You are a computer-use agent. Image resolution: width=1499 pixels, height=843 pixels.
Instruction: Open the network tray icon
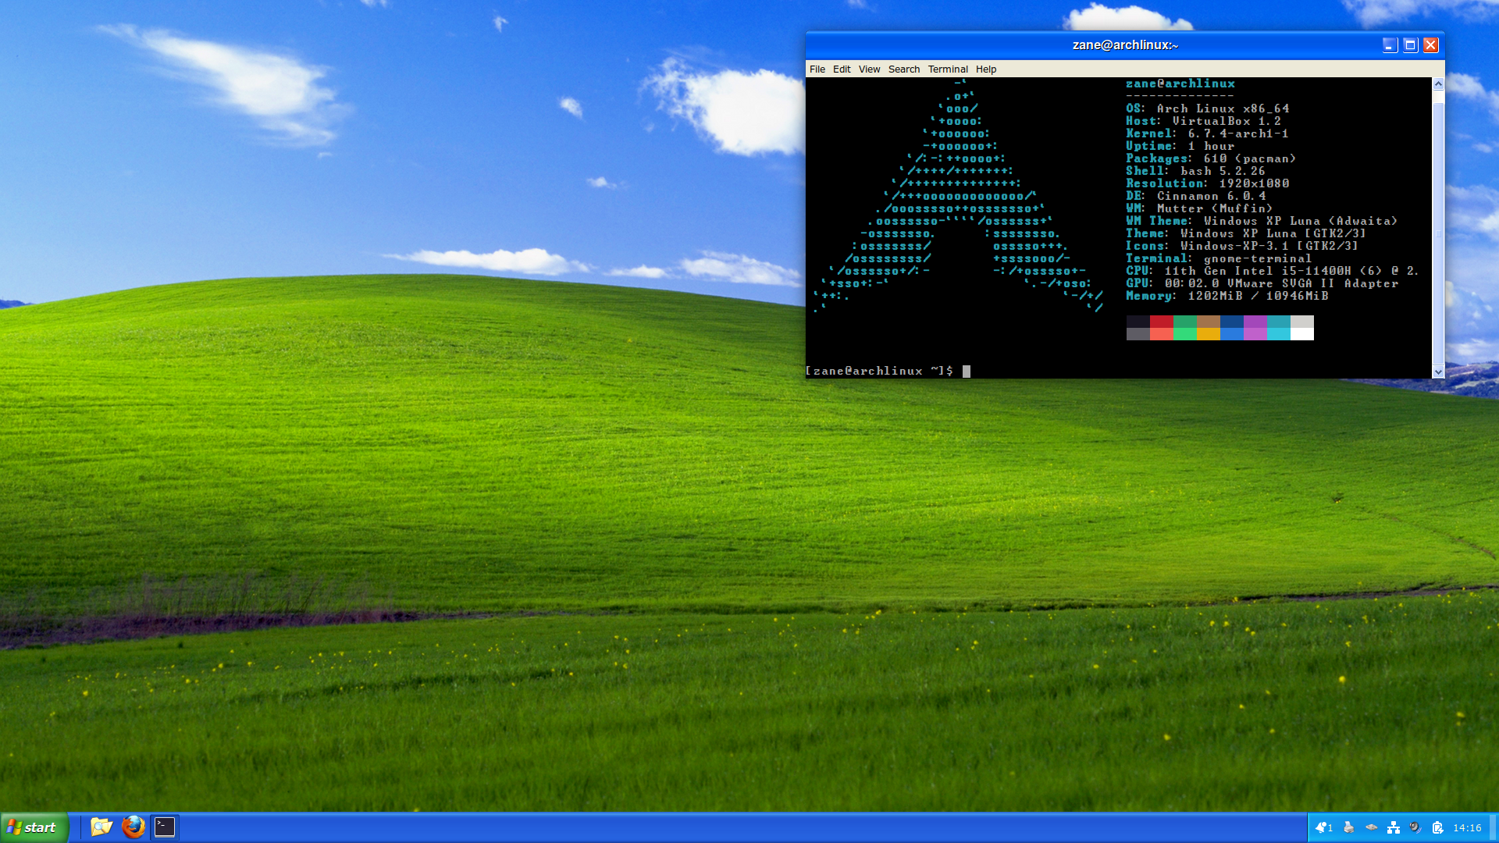point(1393,827)
